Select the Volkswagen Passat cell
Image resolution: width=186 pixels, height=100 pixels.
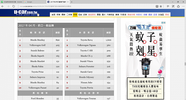[37, 88]
